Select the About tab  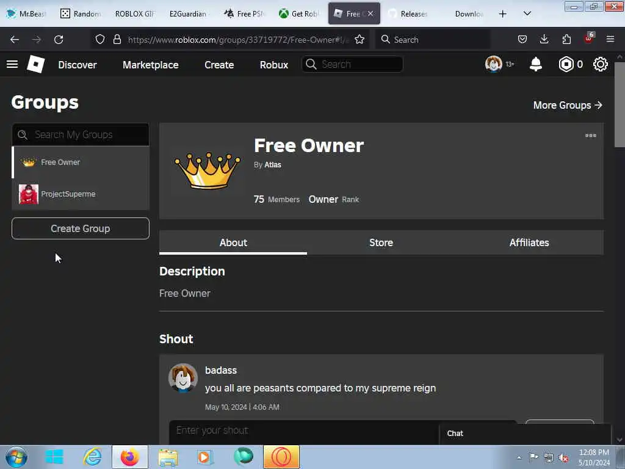pos(233,242)
